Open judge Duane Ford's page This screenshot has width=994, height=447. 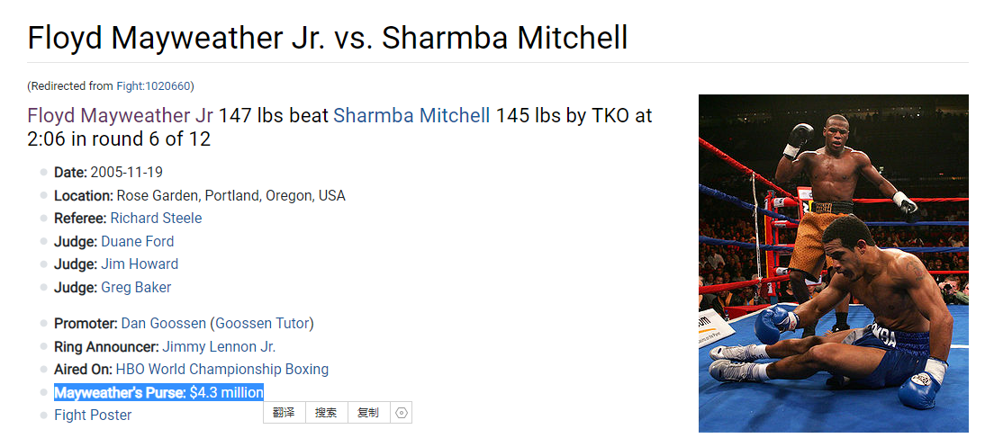(137, 241)
